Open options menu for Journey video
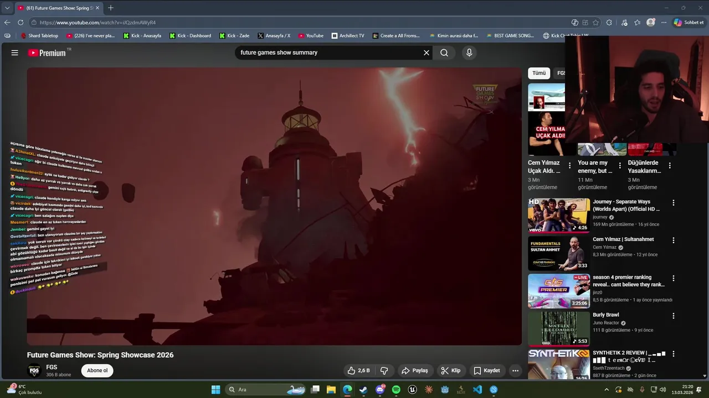Screen dimensions: 709x398 click(x=674, y=203)
